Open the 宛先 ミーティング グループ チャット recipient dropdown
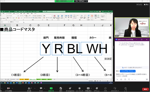This screenshot has height=92, width=150. [127, 71]
